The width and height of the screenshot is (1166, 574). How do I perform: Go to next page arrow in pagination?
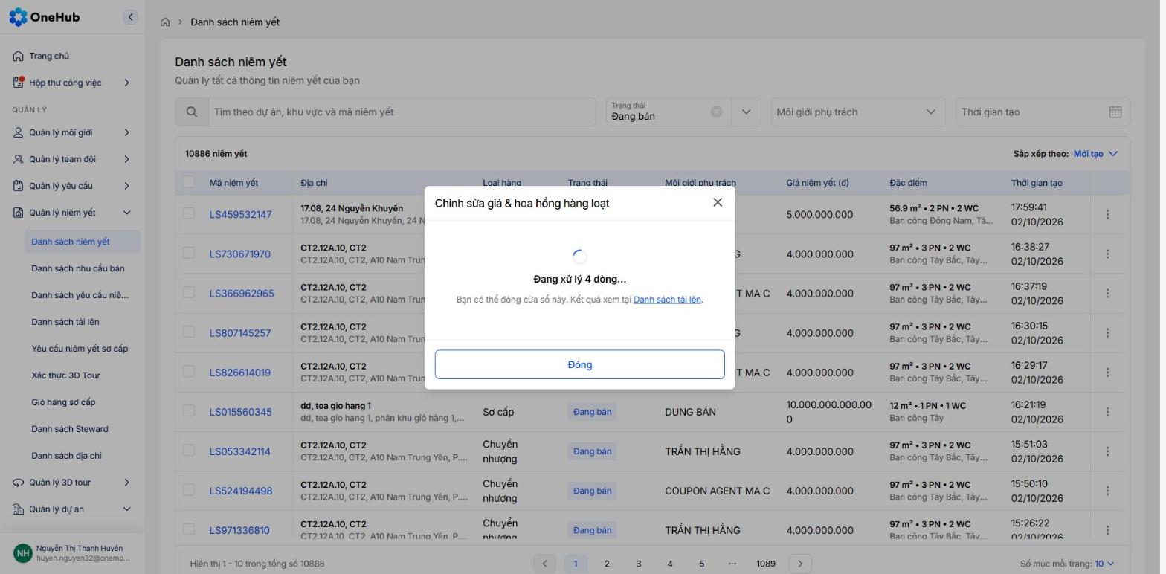(x=800, y=564)
